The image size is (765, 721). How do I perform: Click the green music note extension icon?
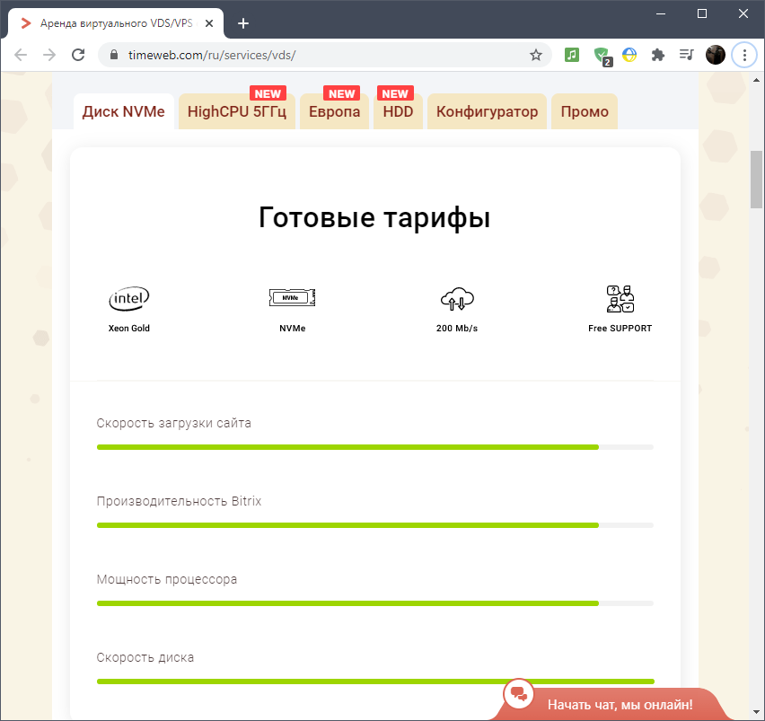(x=572, y=55)
